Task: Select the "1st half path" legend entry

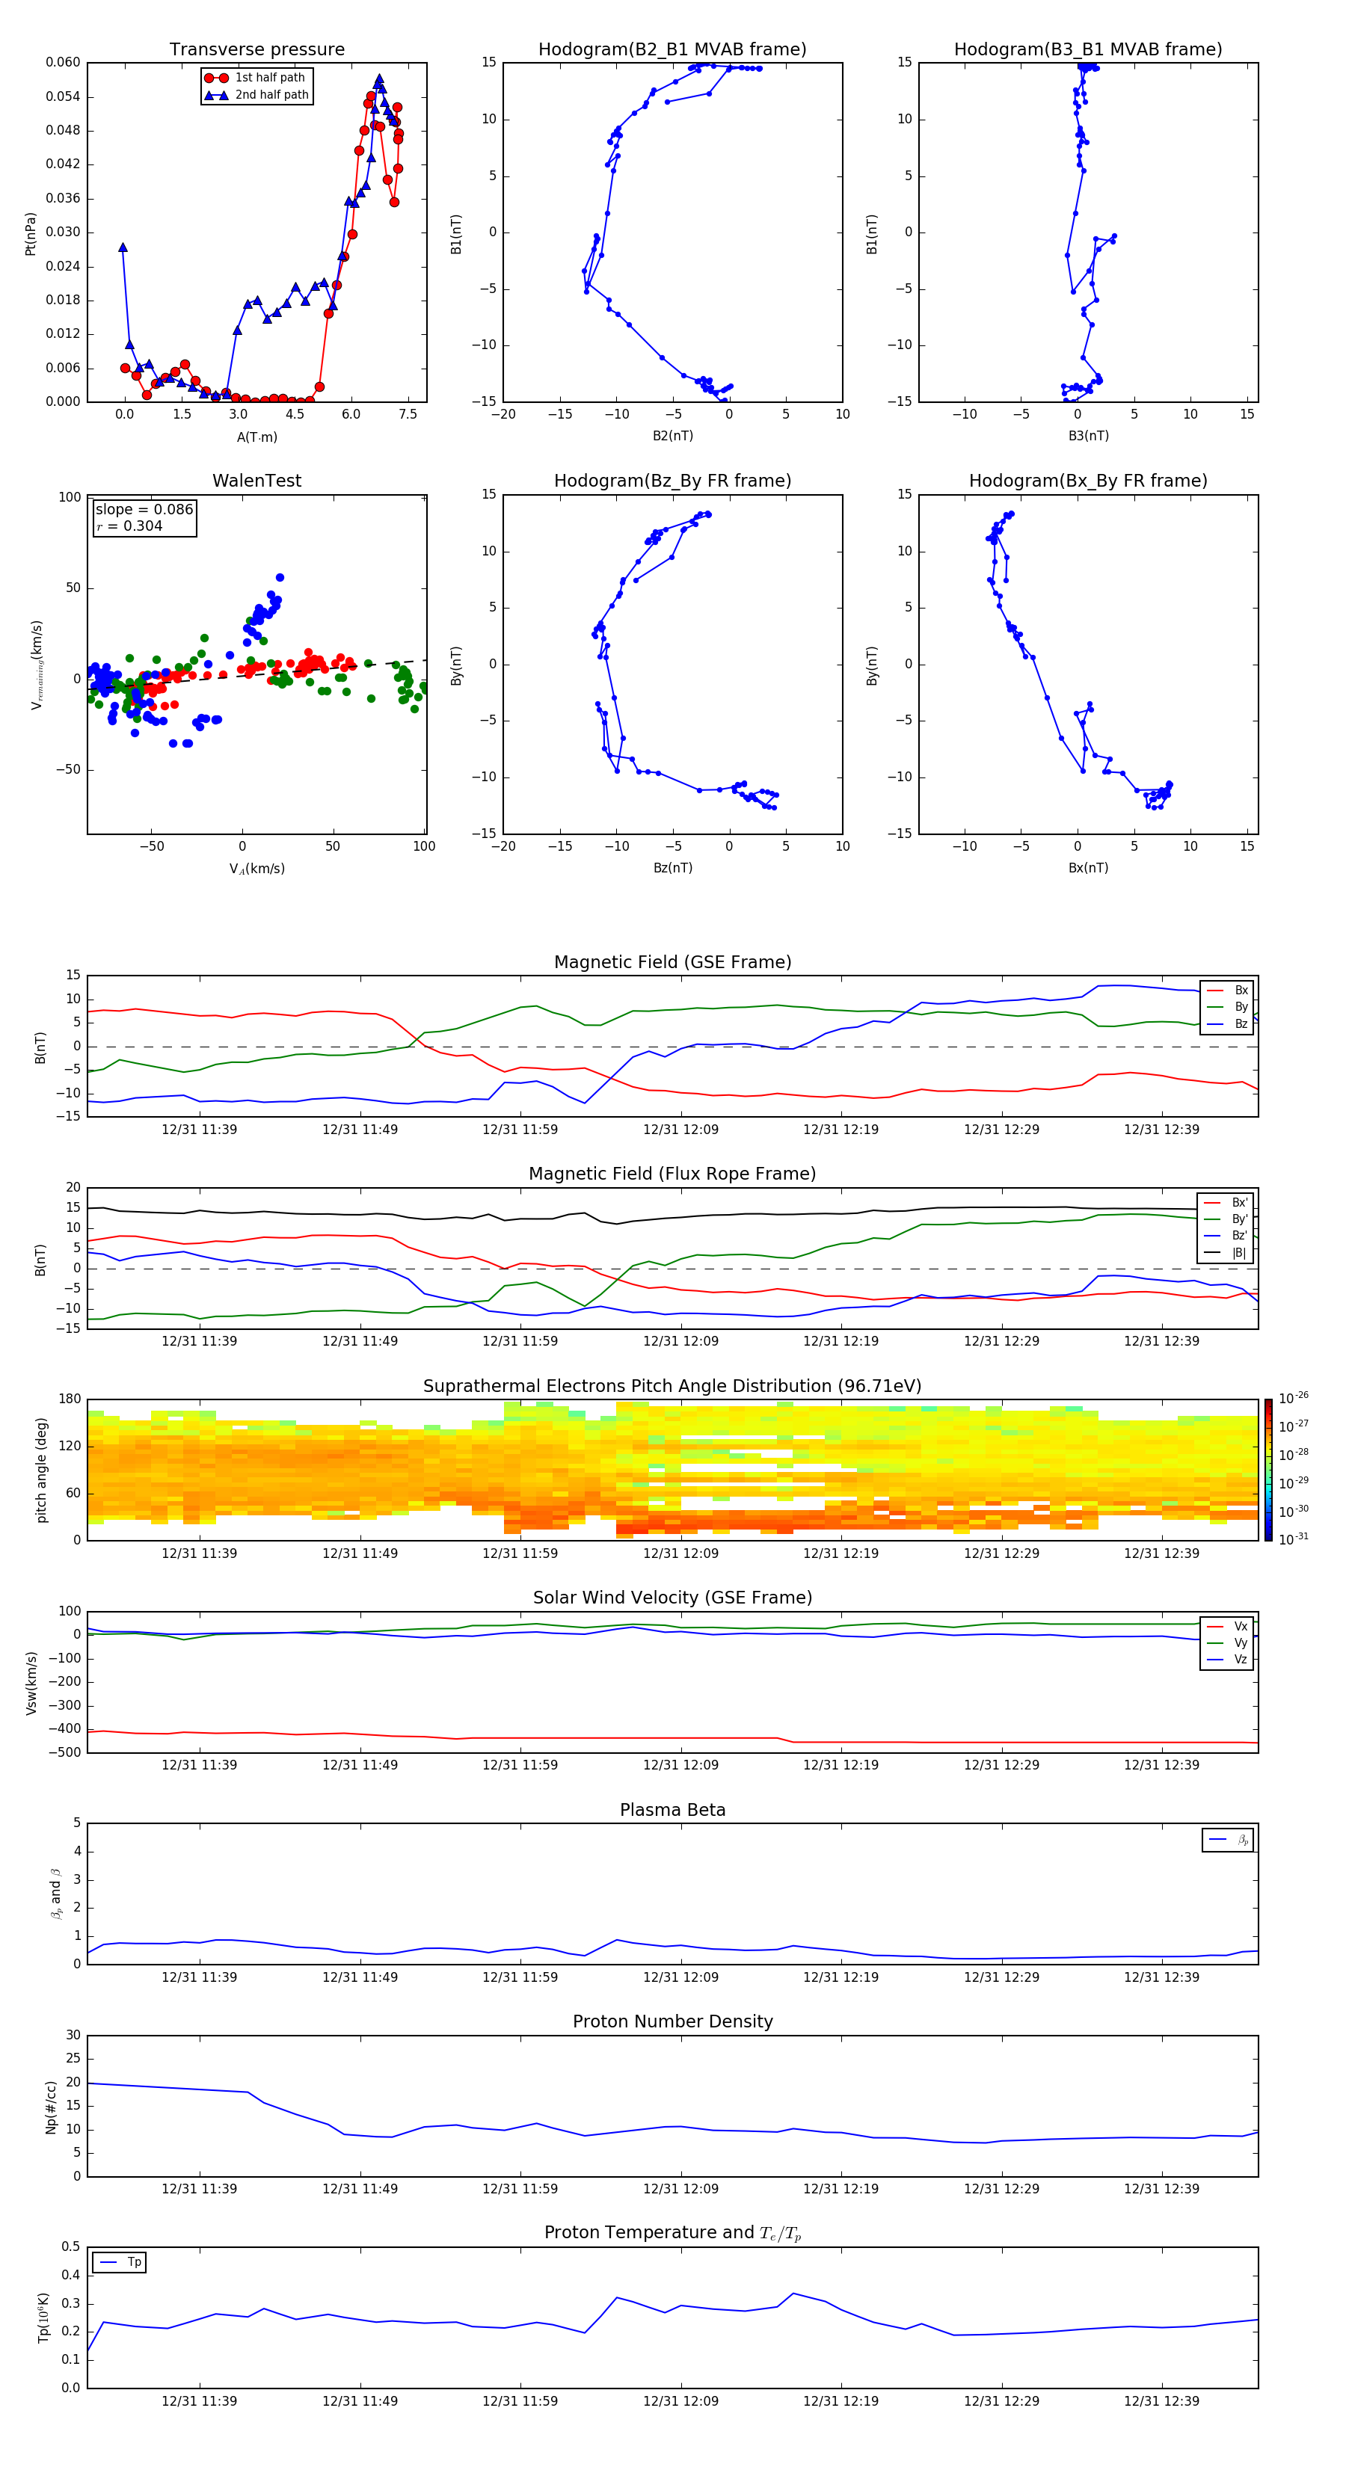Action: coord(255,78)
